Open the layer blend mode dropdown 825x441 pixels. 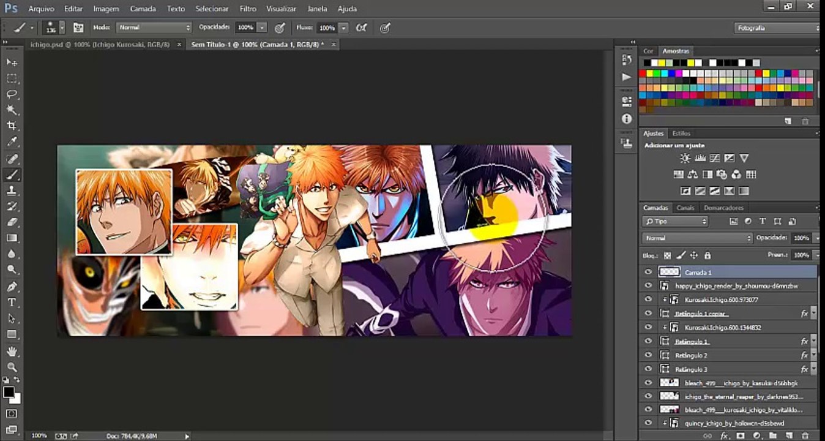pyautogui.click(x=698, y=238)
